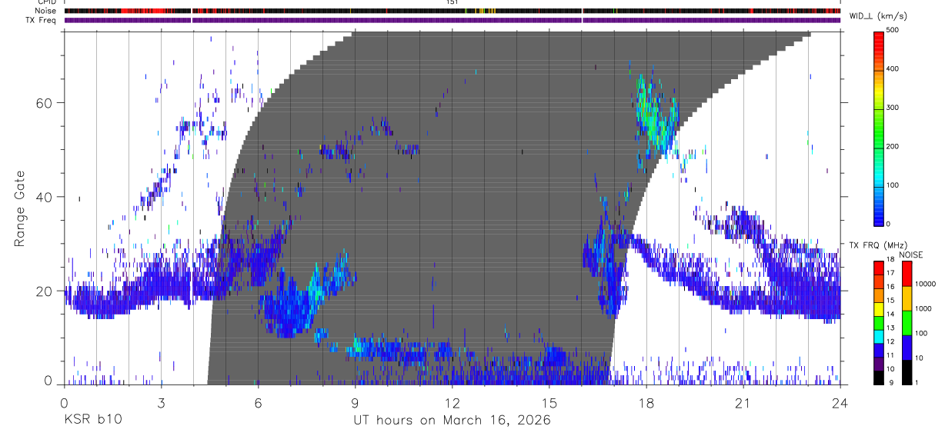Image resolution: width=945 pixels, height=436 pixels.
Task: Pick the black swatch in the NOISE legend
Action: (907, 371)
